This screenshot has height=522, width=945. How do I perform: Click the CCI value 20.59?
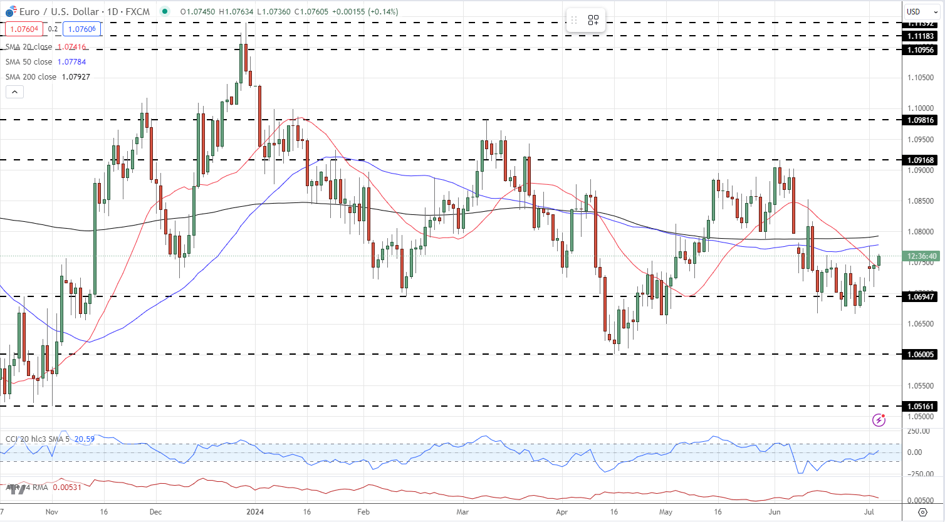pos(85,439)
